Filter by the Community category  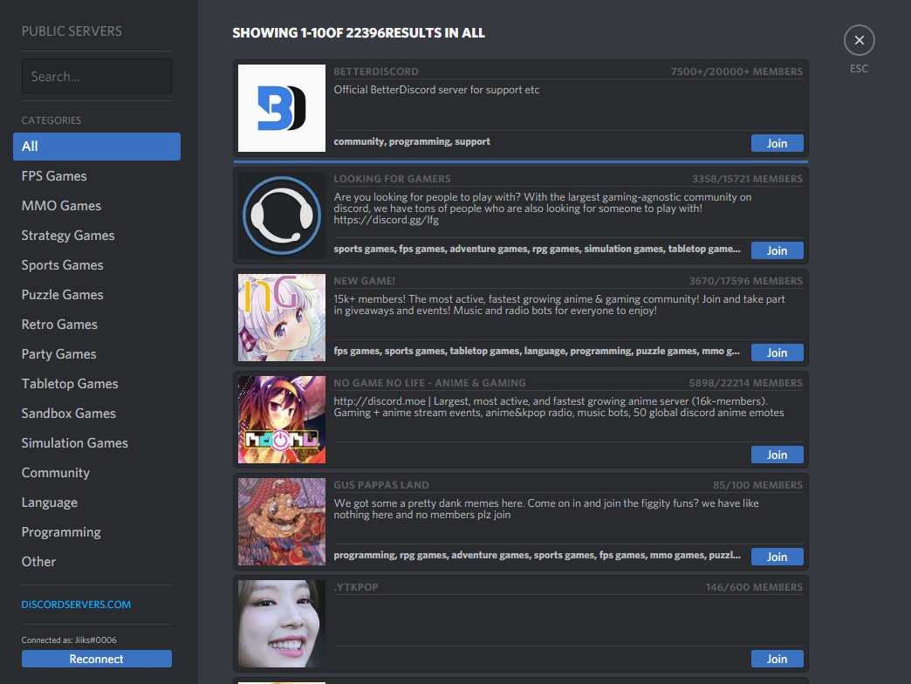97,473
